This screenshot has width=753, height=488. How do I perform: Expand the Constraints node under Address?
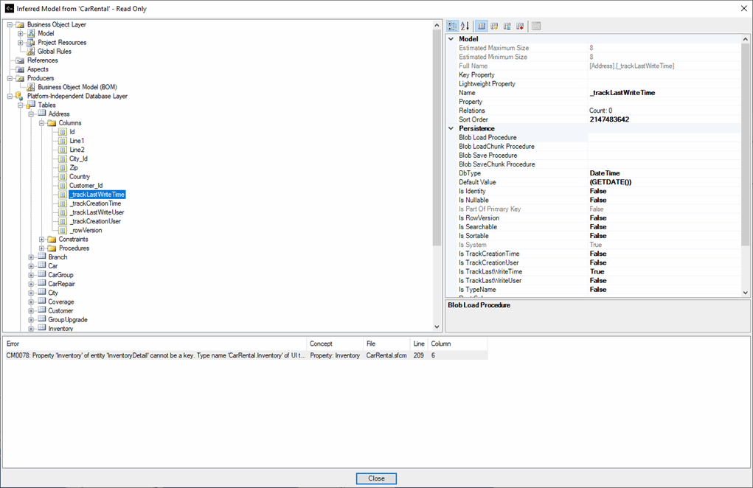pyautogui.click(x=41, y=239)
